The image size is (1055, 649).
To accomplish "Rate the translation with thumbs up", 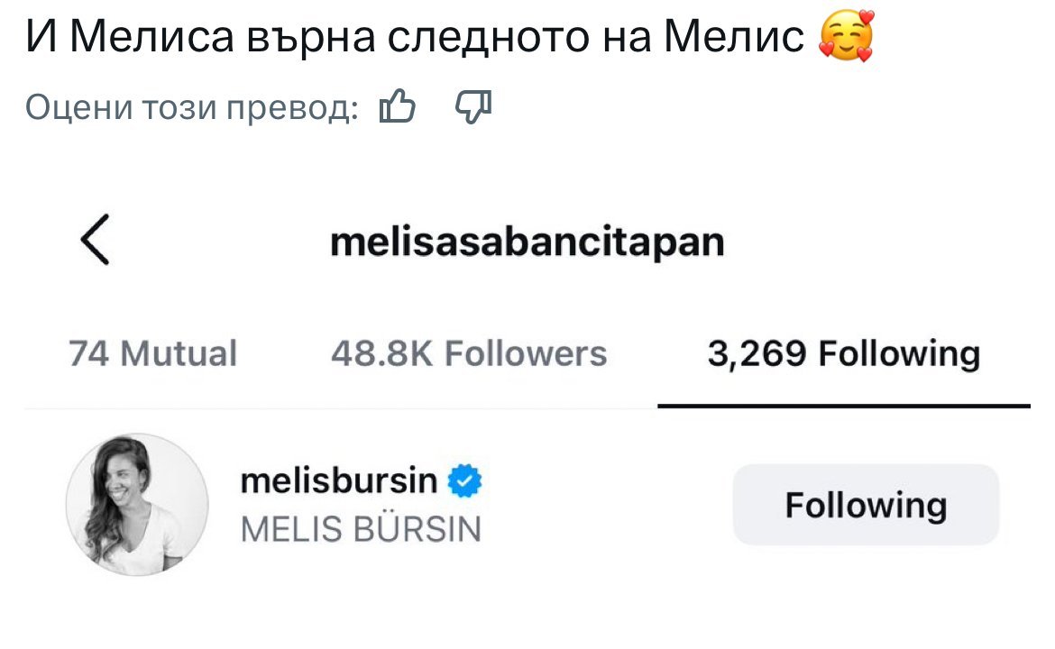I will (x=397, y=106).
